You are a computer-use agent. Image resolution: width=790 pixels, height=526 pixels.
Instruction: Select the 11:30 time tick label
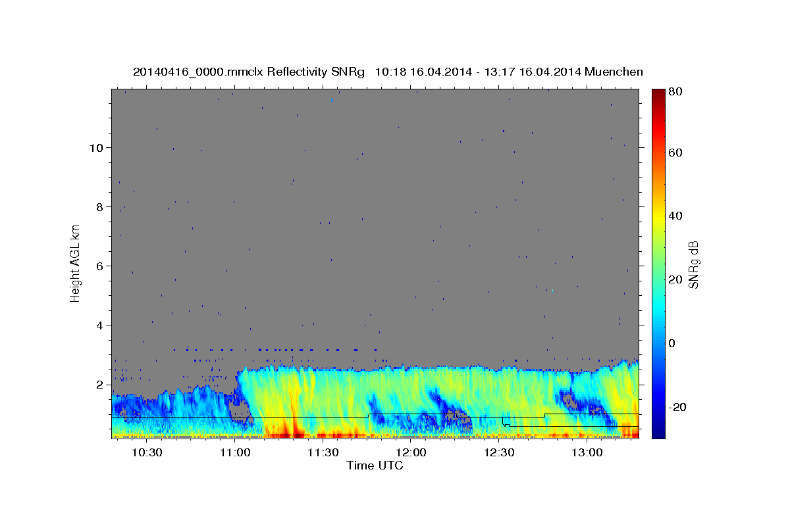[x=323, y=453]
